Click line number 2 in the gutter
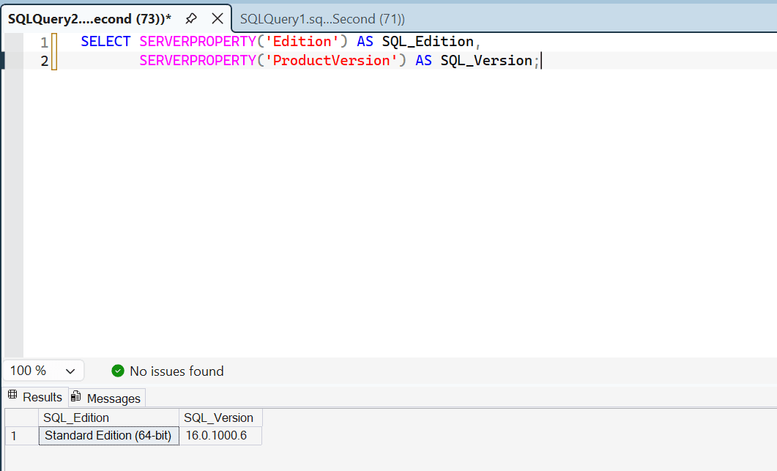Screen dimensions: 777x471 [44, 61]
